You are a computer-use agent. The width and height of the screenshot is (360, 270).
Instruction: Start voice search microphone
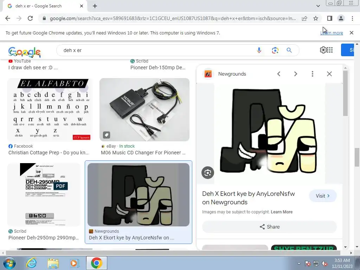[x=259, y=50]
